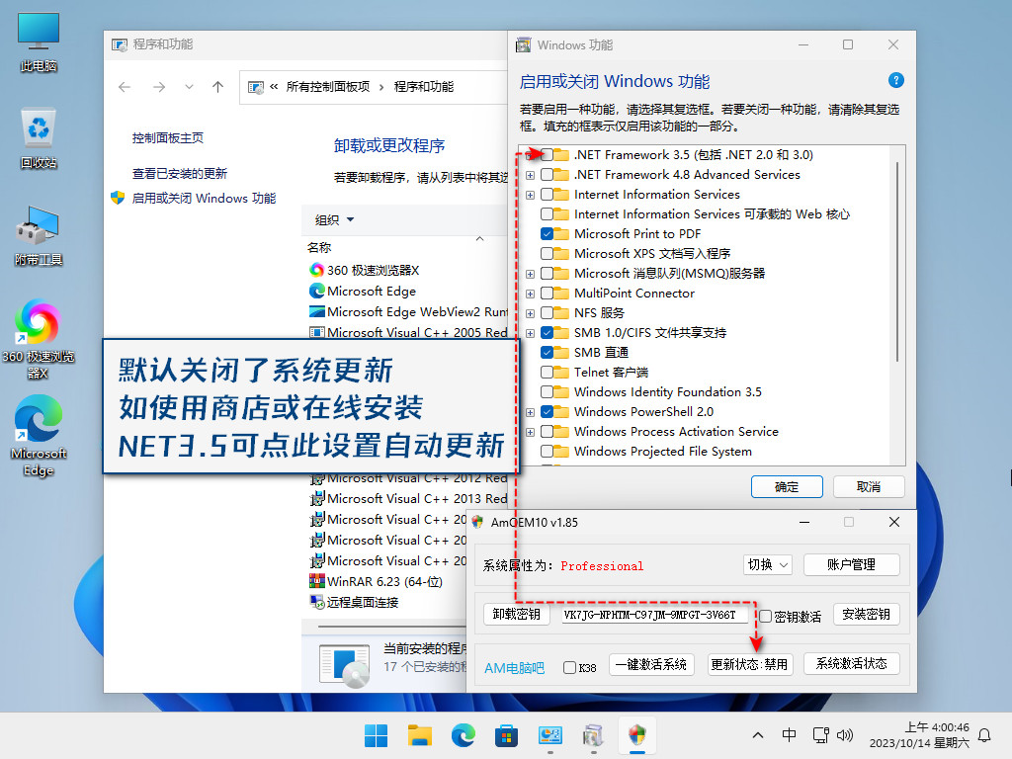Enable .NET Framework 4.8 Advanced Services checkbox
The width and height of the screenshot is (1012, 759).
(x=547, y=175)
